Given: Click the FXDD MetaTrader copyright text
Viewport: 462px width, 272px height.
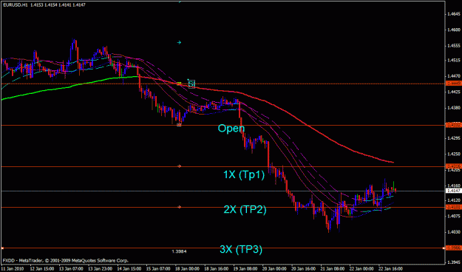Looking at the screenshot, I should coord(65,260).
